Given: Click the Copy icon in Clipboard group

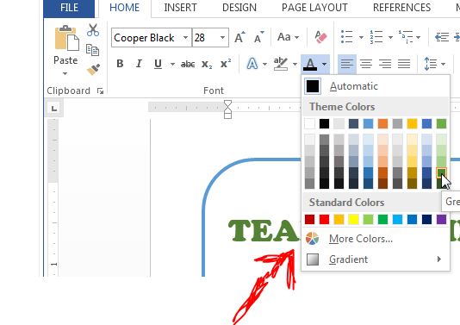Looking at the screenshot, I should (92, 50).
